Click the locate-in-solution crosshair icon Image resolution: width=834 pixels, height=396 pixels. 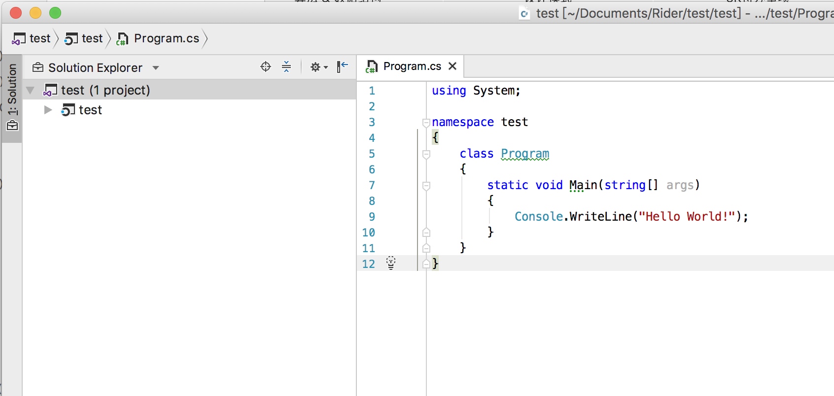pyautogui.click(x=266, y=66)
